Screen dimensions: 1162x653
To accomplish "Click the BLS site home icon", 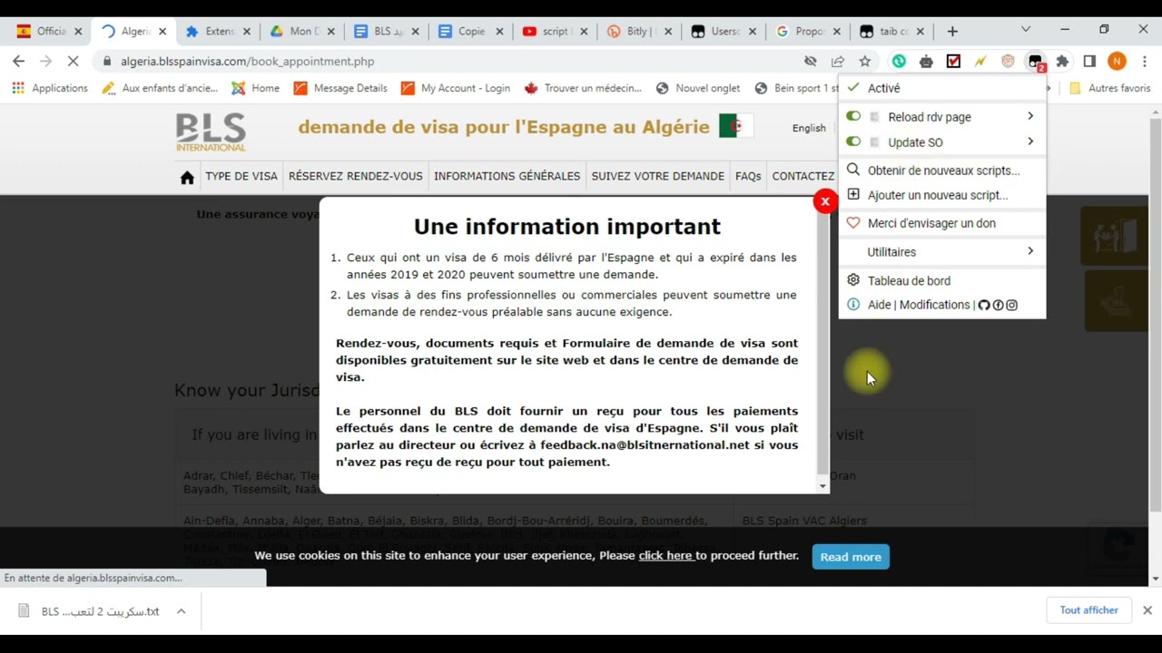I will 187,177.
